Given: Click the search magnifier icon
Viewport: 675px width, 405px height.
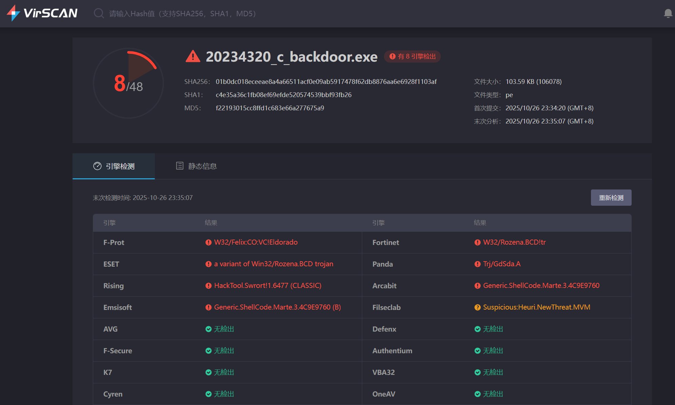Looking at the screenshot, I should tap(99, 14).
